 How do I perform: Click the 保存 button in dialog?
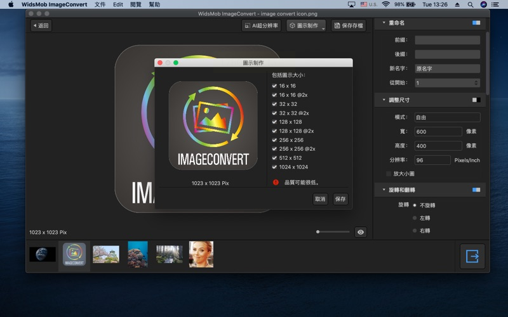[340, 199]
